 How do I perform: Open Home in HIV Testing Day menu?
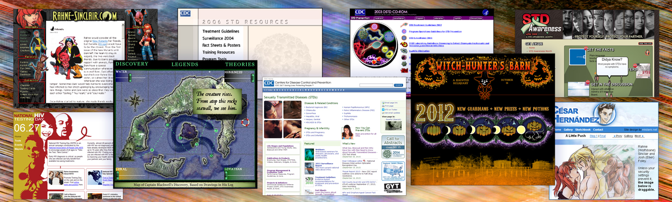coord(18,136)
